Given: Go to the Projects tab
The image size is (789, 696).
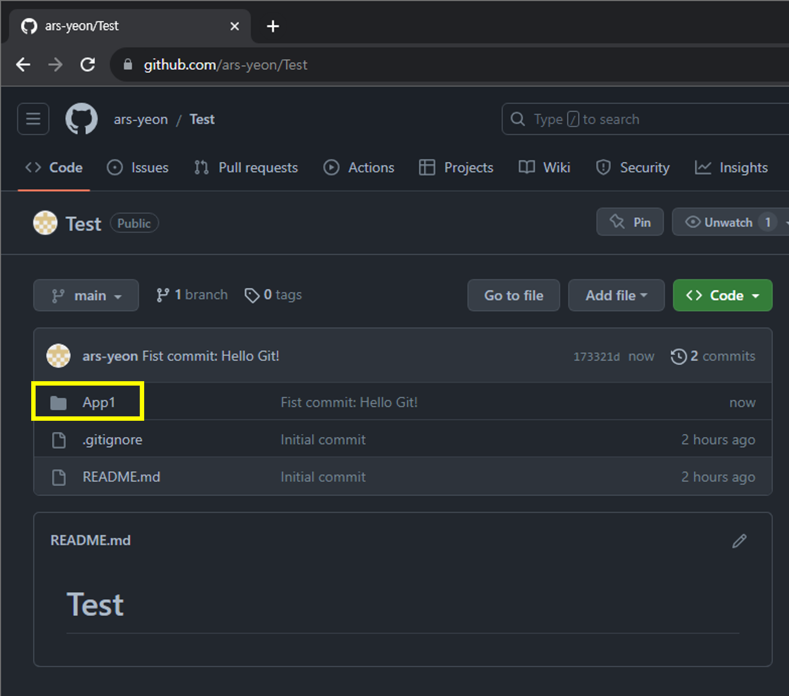Looking at the screenshot, I should click(x=456, y=168).
